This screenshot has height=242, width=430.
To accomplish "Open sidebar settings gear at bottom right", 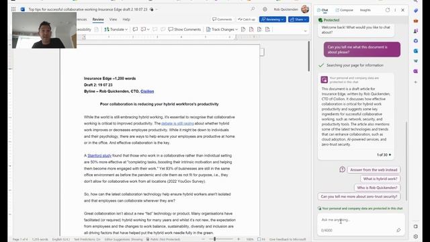I will tap(416, 236).
